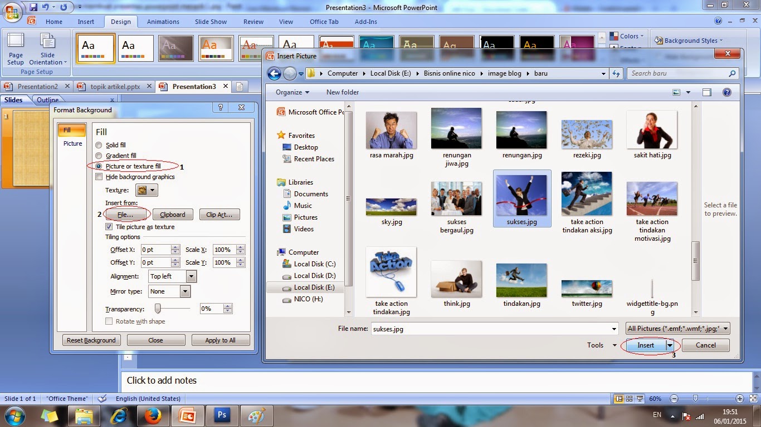Uncheck Tile picture as texture
Viewport: 761px width, 427px height.
pyautogui.click(x=109, y=227)
